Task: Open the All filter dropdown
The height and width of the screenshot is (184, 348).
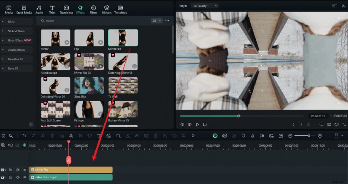Action: (x=157, y=21)
